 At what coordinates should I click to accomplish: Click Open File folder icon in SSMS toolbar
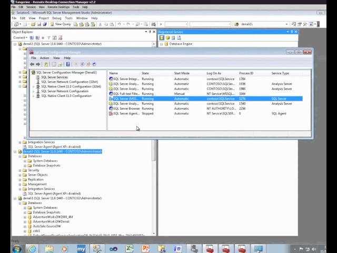[33, 24]
